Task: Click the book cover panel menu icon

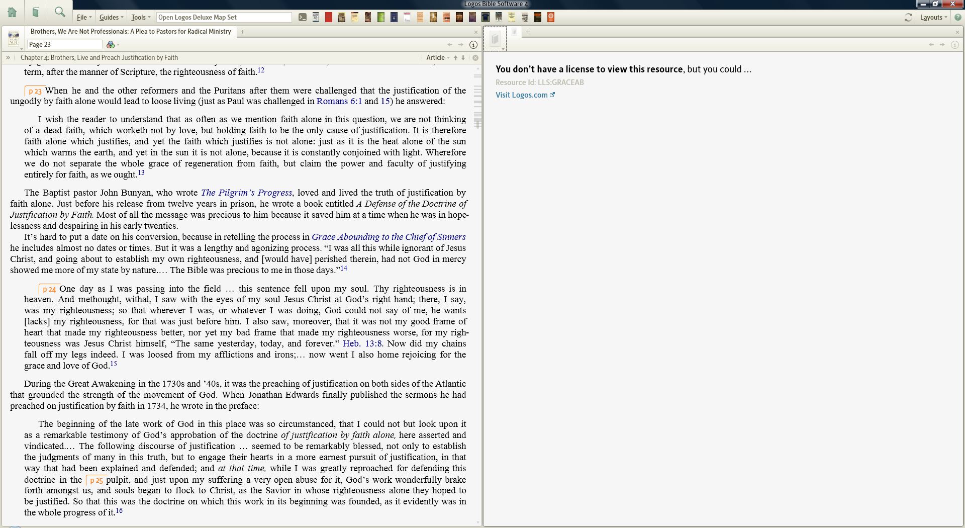Action: (14, 38)
